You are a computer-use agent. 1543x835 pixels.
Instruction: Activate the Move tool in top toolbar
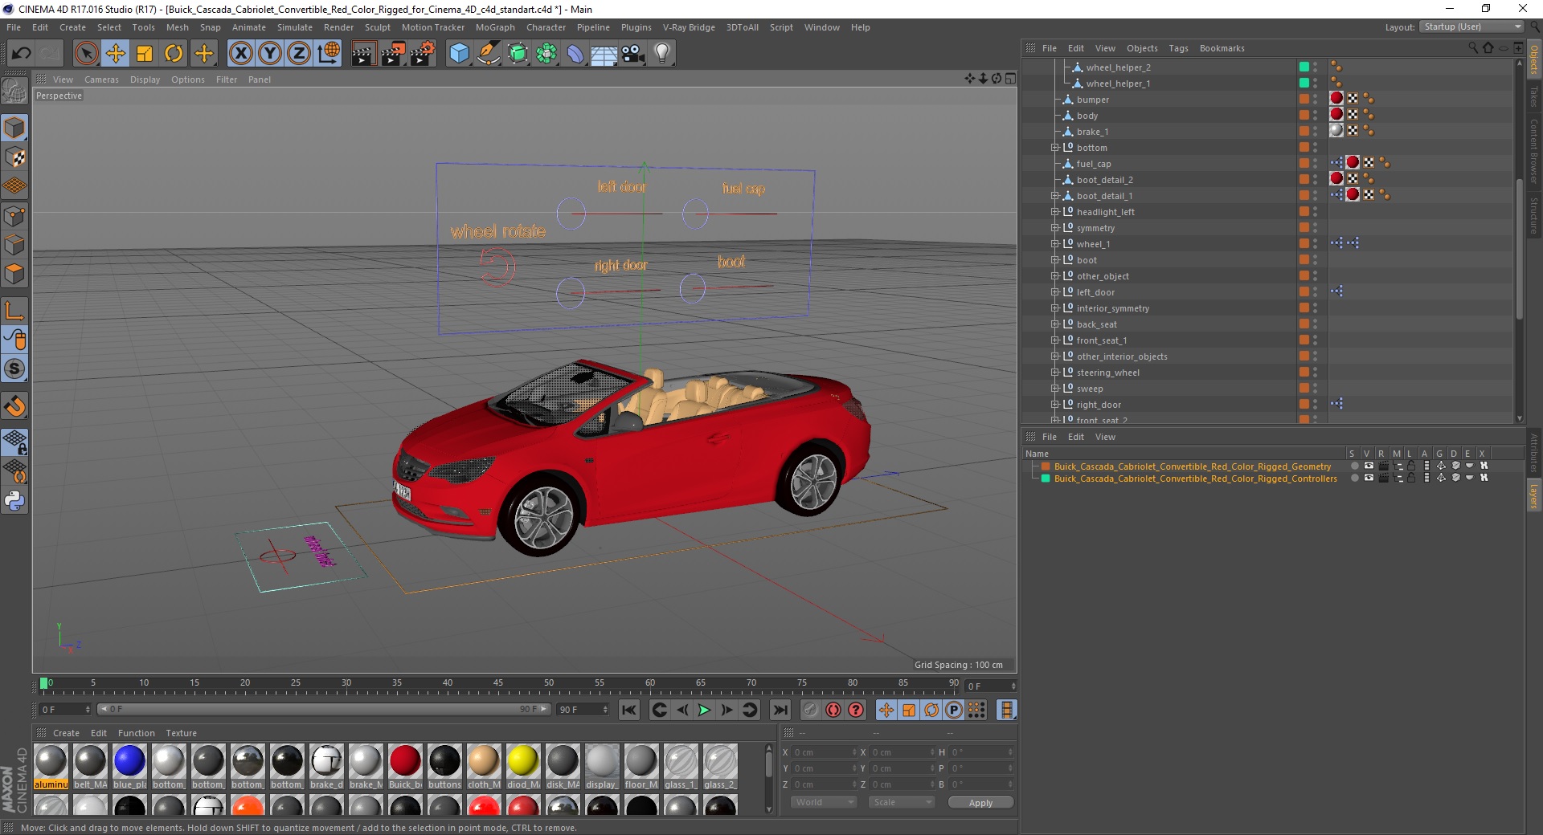point(116,54)
